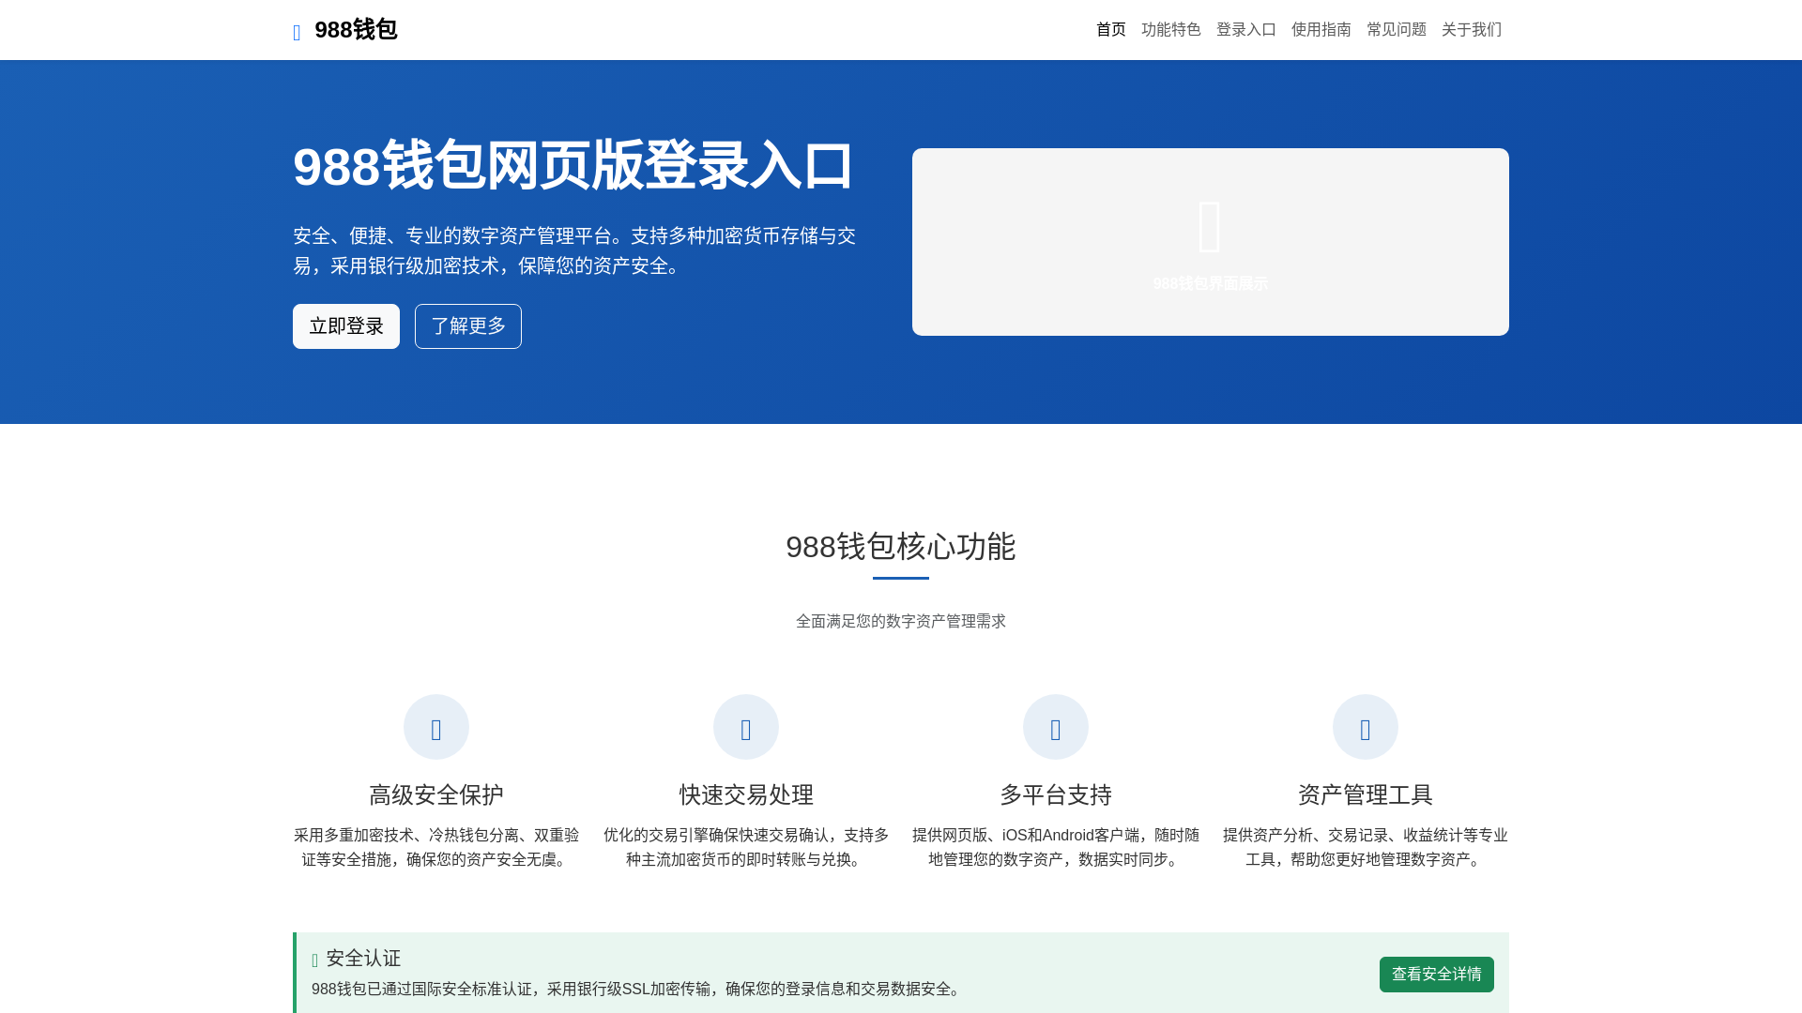
Task: Click the description starting 优化的交易引擎
Action: [x=746, y=847]
